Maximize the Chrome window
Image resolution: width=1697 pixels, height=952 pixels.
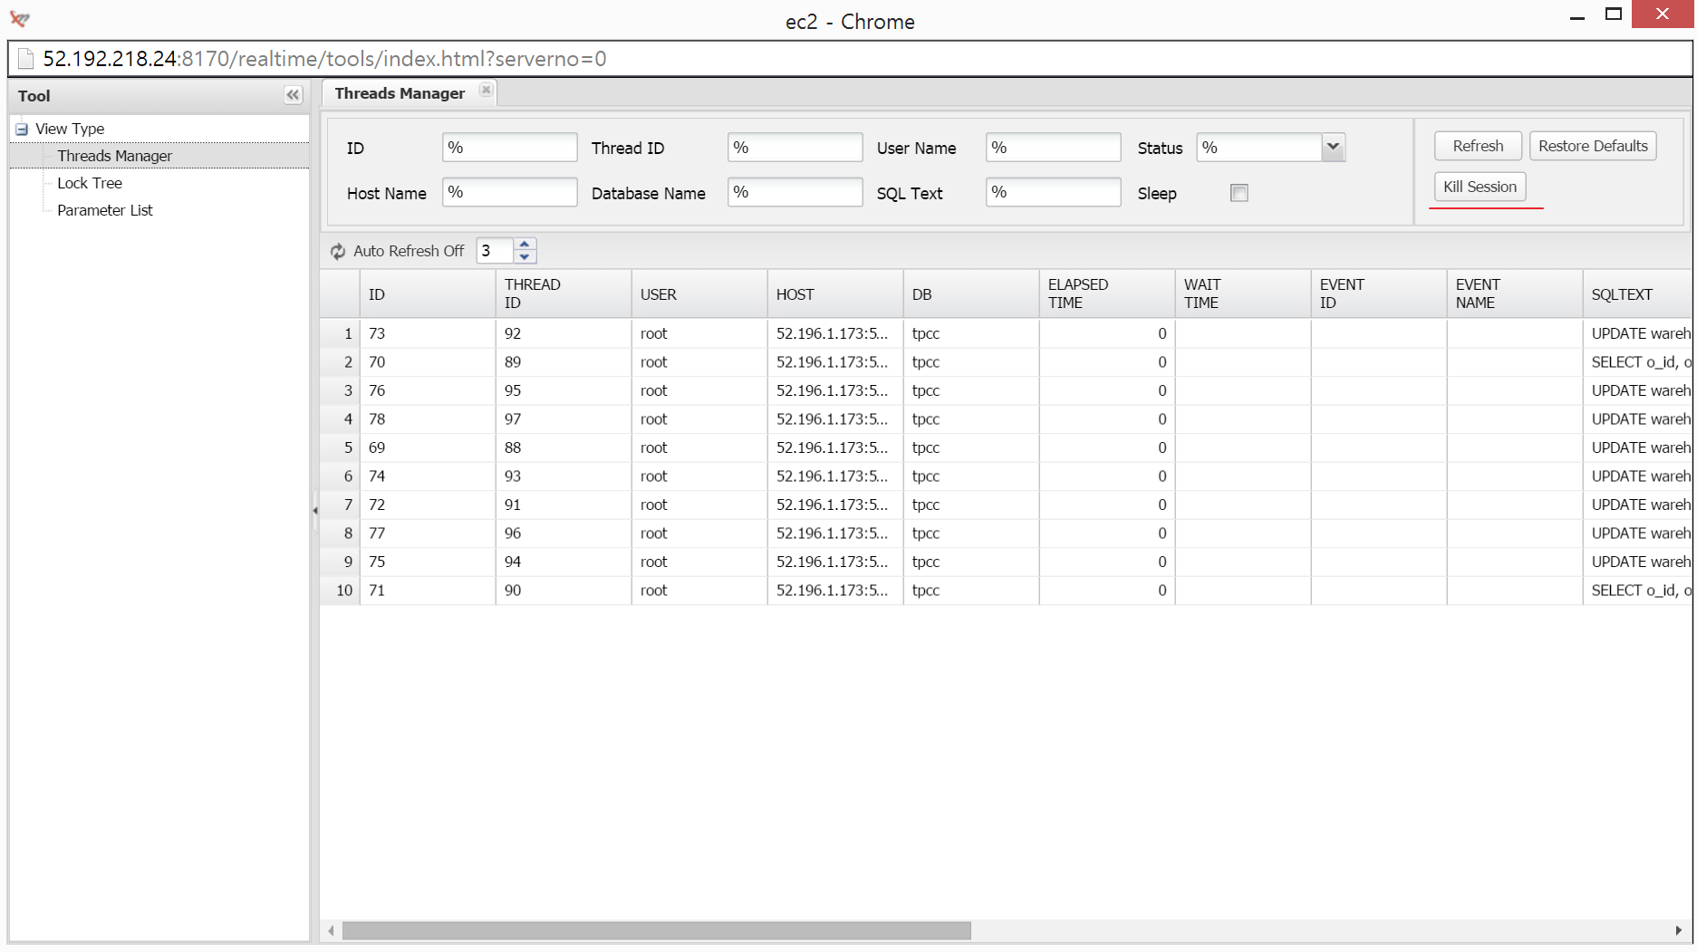pyautogui.click(x=1614, y=14)
